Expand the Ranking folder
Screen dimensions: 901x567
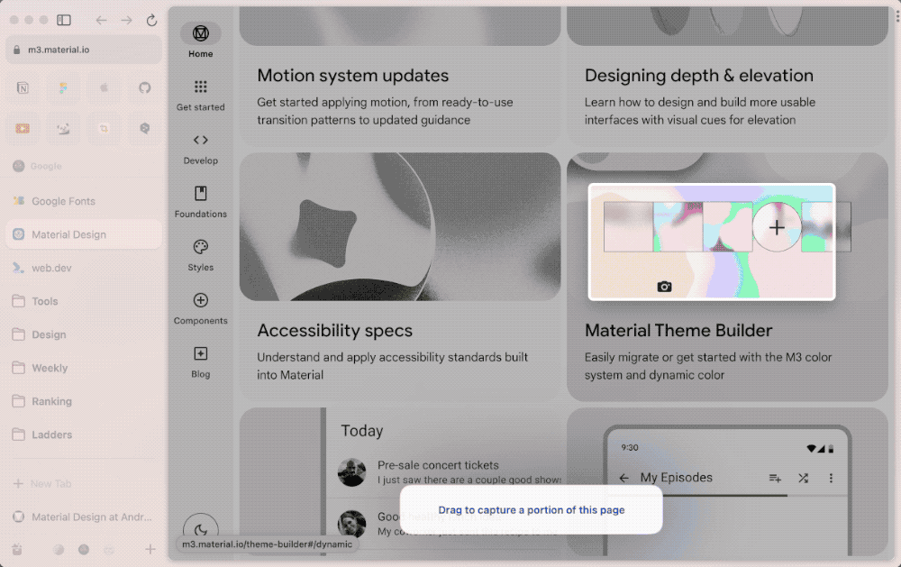[84, 401]
